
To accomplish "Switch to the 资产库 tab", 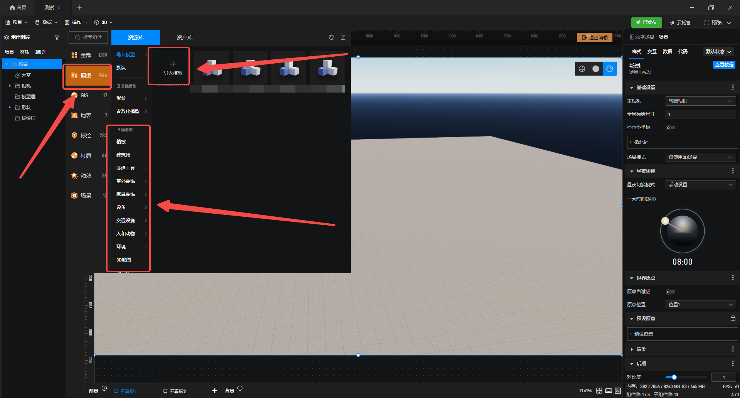I will [185, 37].
